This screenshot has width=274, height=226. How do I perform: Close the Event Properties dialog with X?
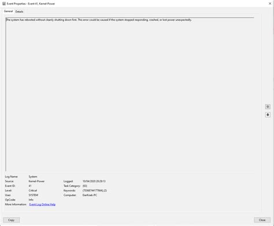270,3
